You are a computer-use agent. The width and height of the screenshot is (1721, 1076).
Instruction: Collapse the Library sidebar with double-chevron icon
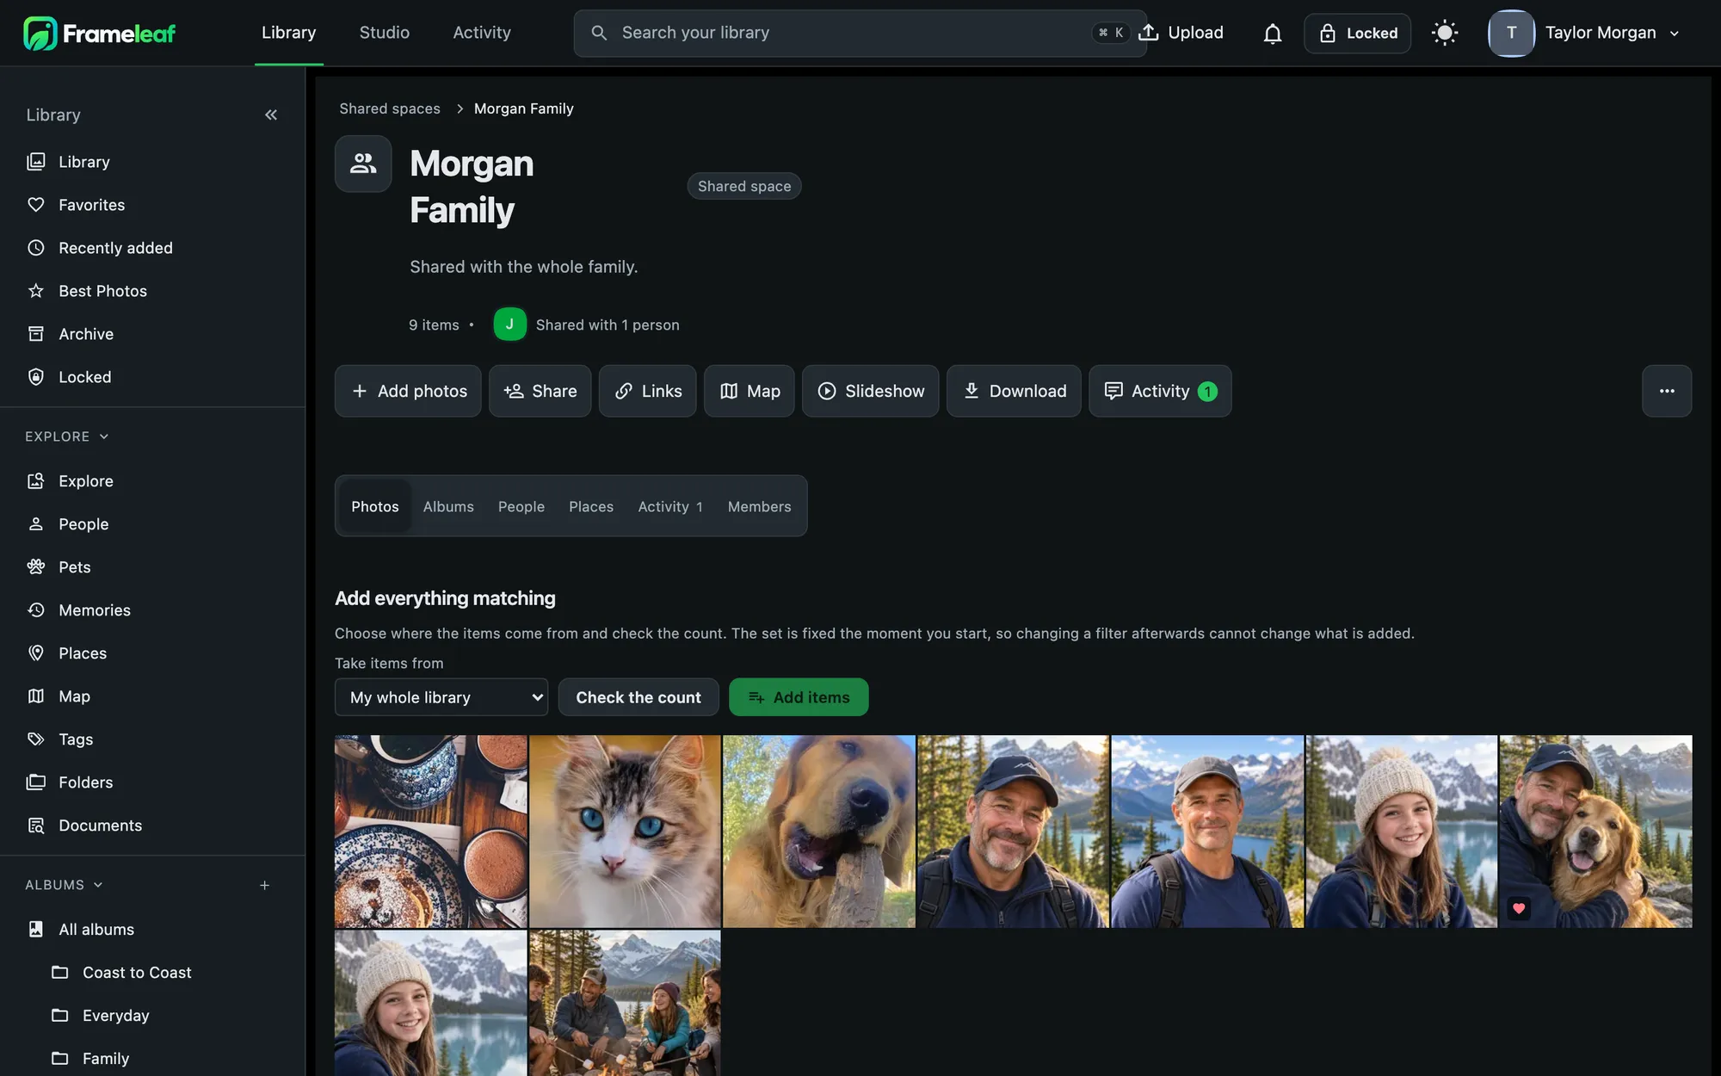pos(271,114)
